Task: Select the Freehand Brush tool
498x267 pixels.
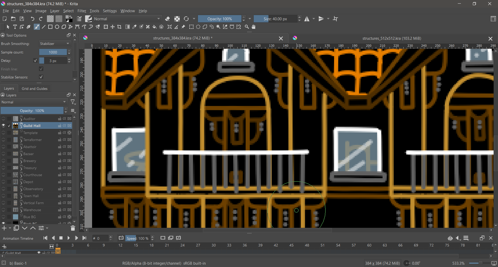Action: coord(37,27)
